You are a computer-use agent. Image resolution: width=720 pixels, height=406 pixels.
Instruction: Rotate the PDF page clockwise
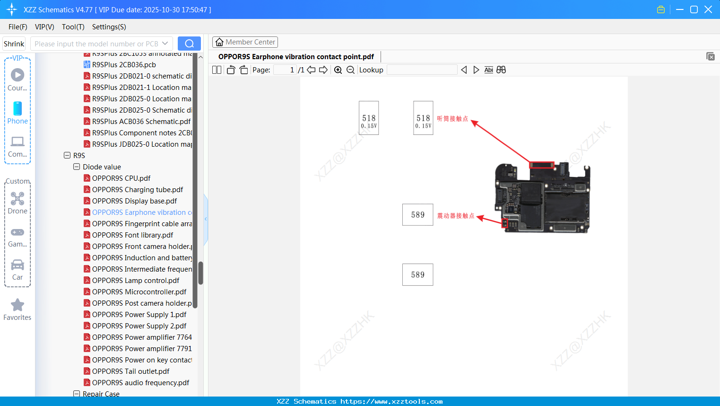tap(243, 70)
